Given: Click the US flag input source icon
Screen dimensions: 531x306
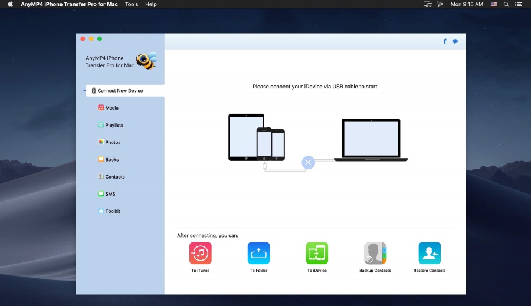Looking at the screenshot, I should pyautogui.click(x=494, y=4).
